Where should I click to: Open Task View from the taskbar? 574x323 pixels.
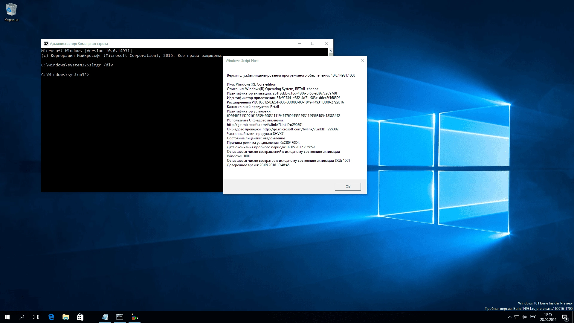[x=36, y=317]
